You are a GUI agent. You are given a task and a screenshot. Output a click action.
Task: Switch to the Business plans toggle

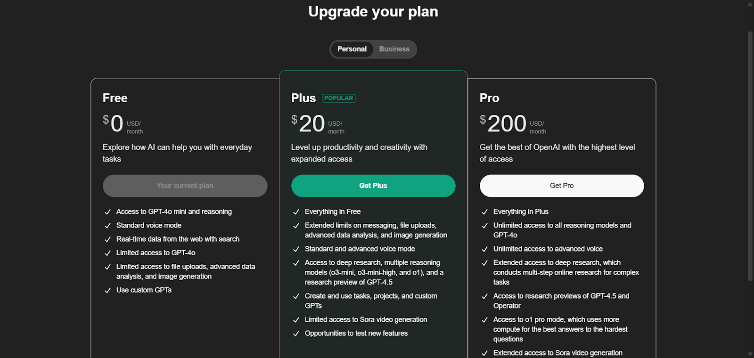(394, 49)
